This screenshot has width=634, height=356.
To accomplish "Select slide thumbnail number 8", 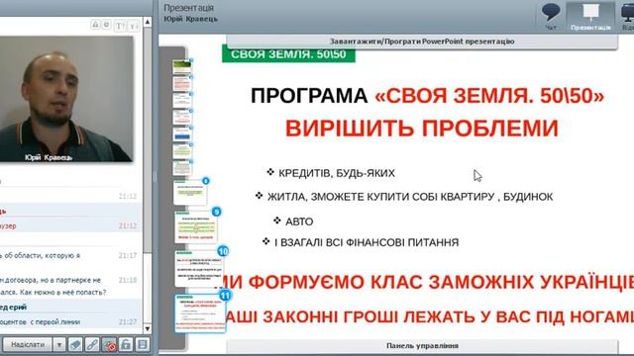I will tap(190, 193).
